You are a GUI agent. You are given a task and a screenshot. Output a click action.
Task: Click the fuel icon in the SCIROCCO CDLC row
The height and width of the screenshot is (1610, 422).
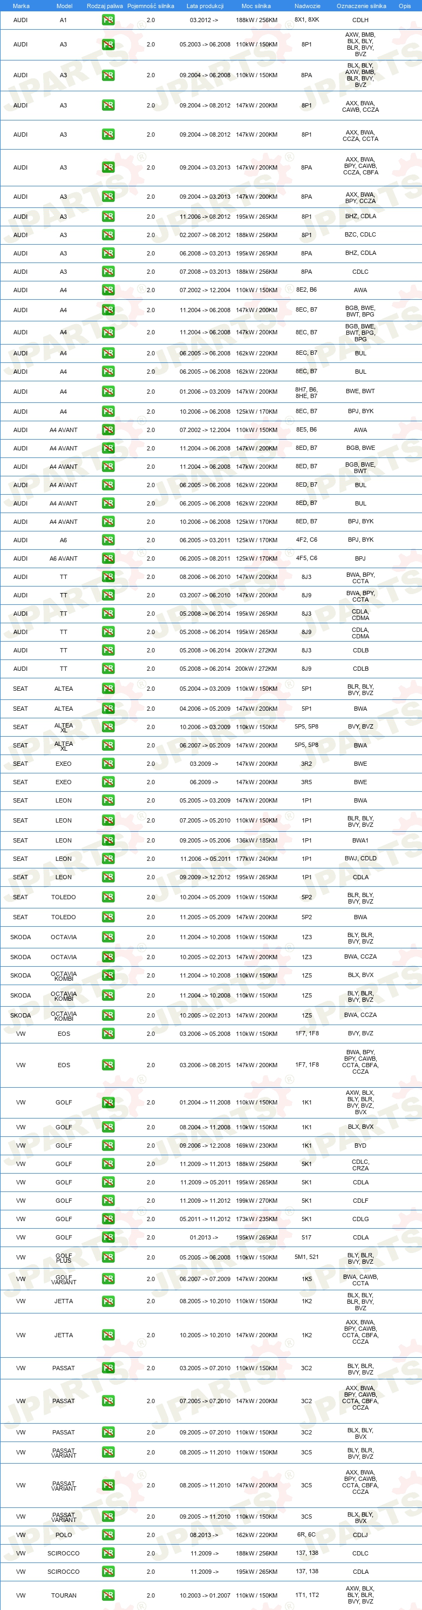pos(108,1553)
